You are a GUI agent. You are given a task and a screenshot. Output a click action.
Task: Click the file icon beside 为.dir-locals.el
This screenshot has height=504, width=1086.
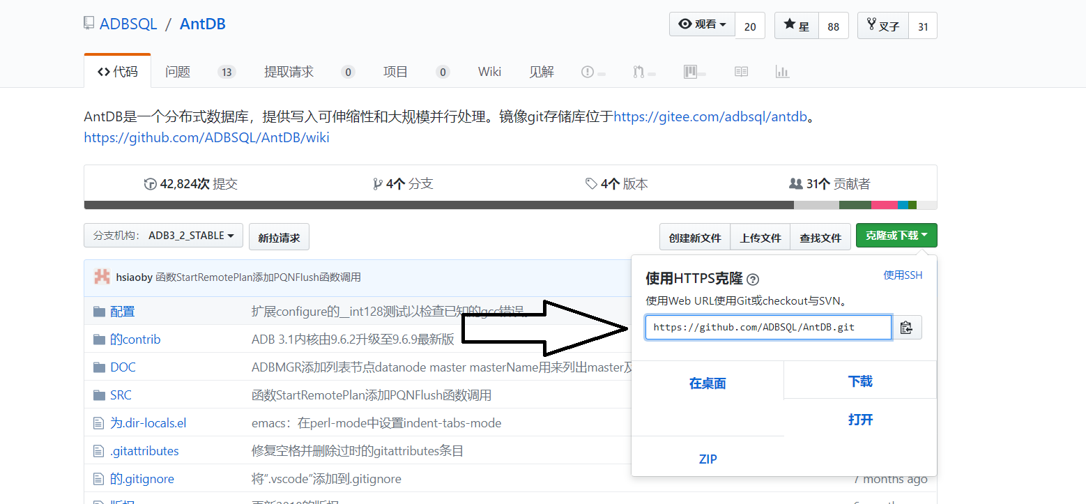[98, 423]
